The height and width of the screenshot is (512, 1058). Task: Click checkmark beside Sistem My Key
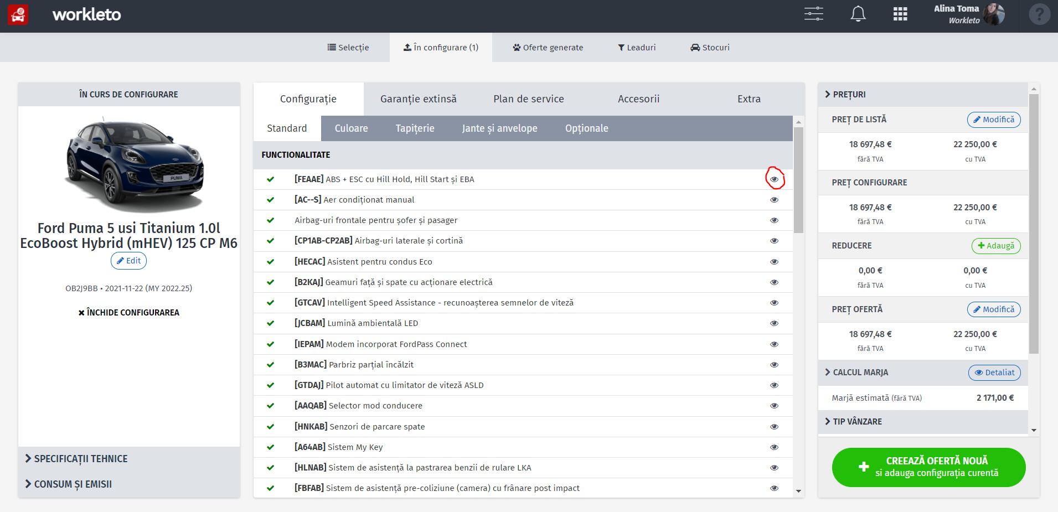[270, 447]
